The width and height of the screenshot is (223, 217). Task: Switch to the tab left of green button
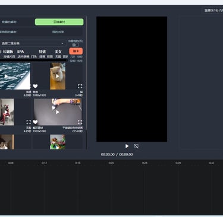9,22
